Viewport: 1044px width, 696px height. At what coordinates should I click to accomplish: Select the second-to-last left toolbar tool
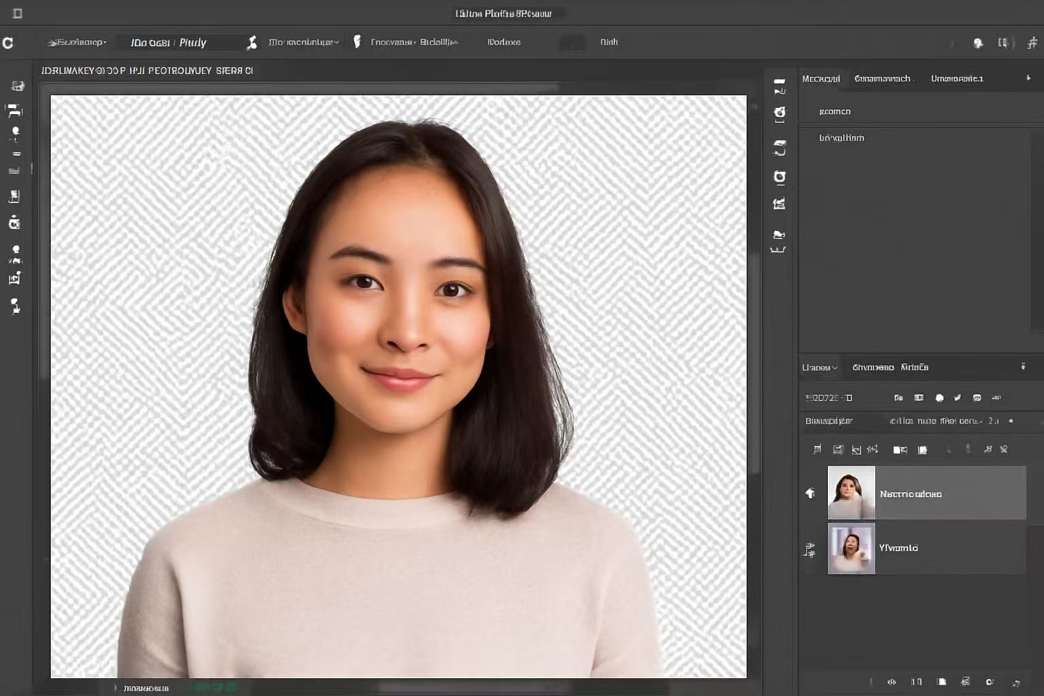pos(14,278)
